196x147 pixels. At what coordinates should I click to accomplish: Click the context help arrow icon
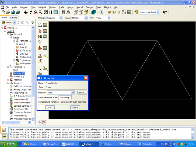point(165,12)
